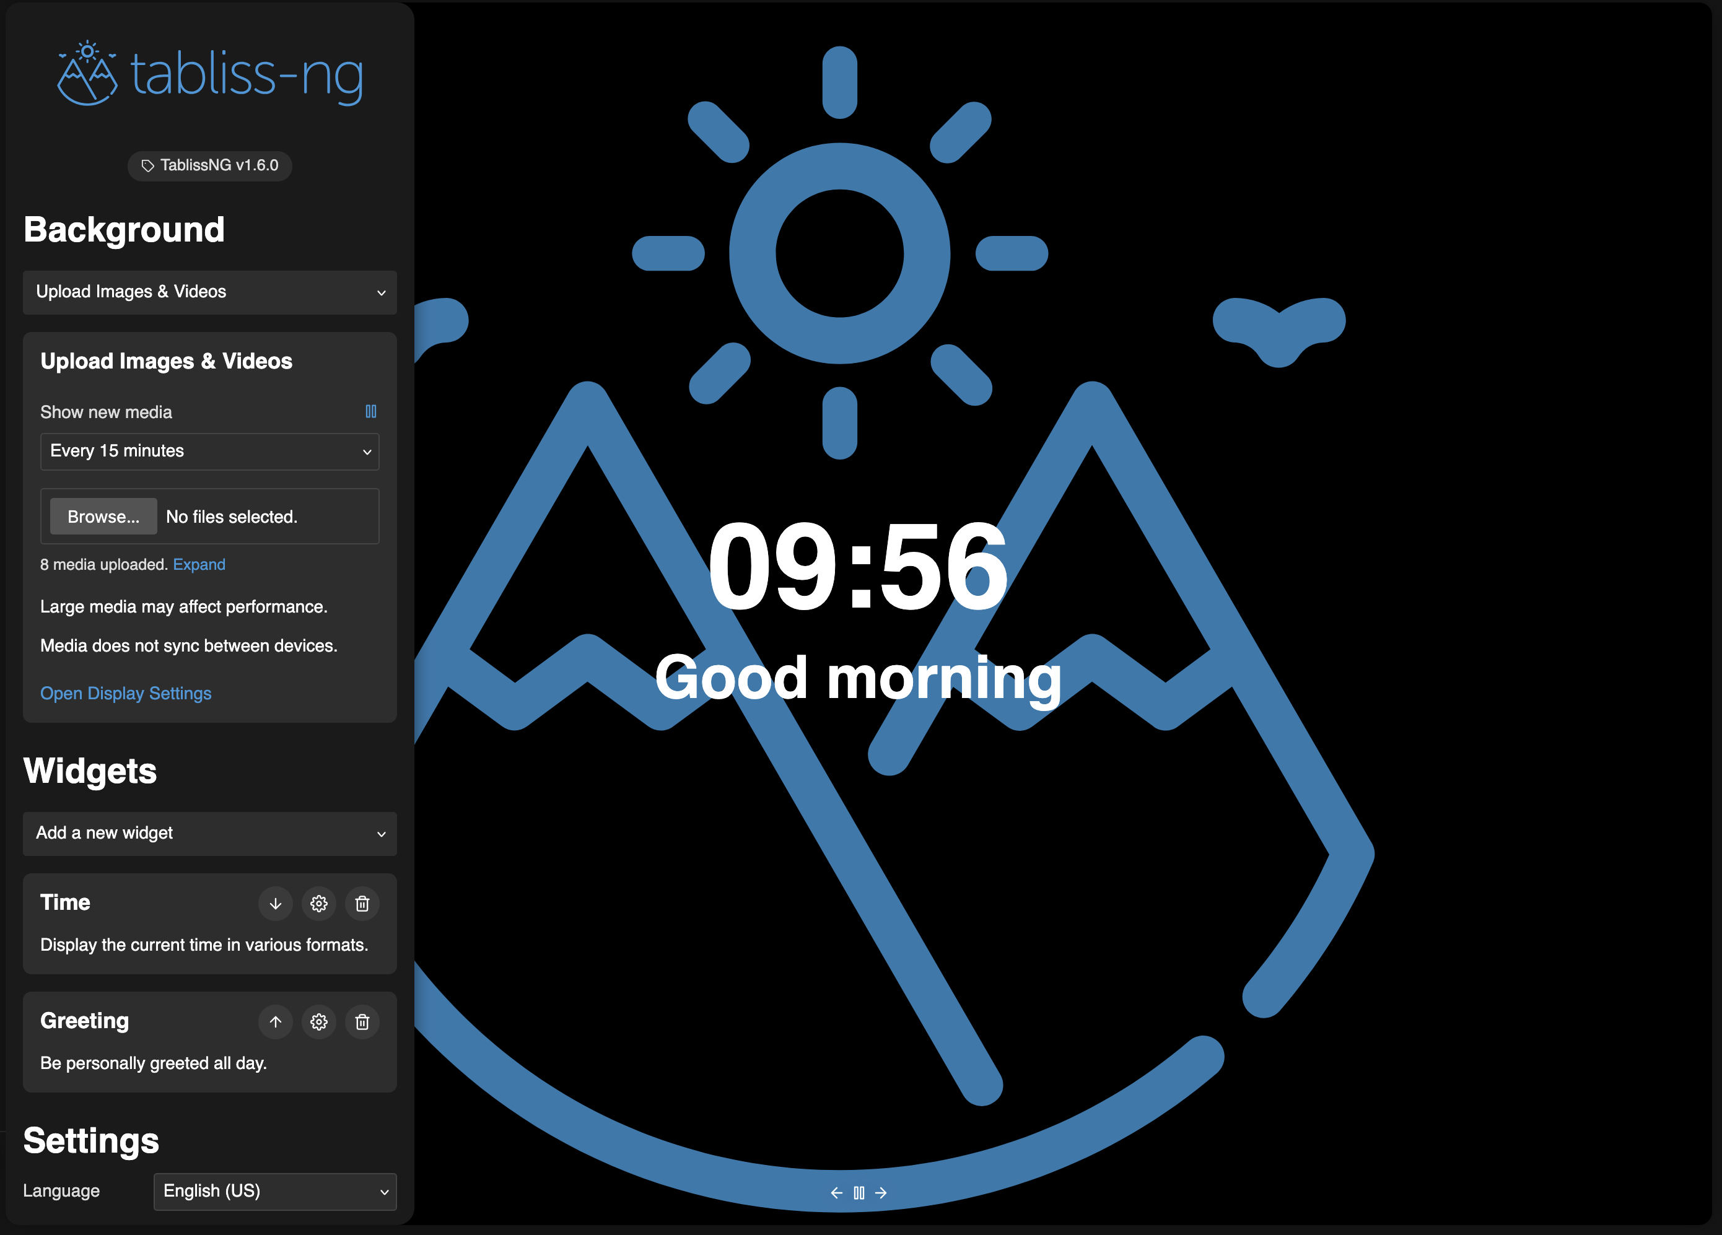The height and width of the screenshot is (1235, 1722).
Task: Remove the Greeting widget with trash icon
Action: (x=362, y=1022)
